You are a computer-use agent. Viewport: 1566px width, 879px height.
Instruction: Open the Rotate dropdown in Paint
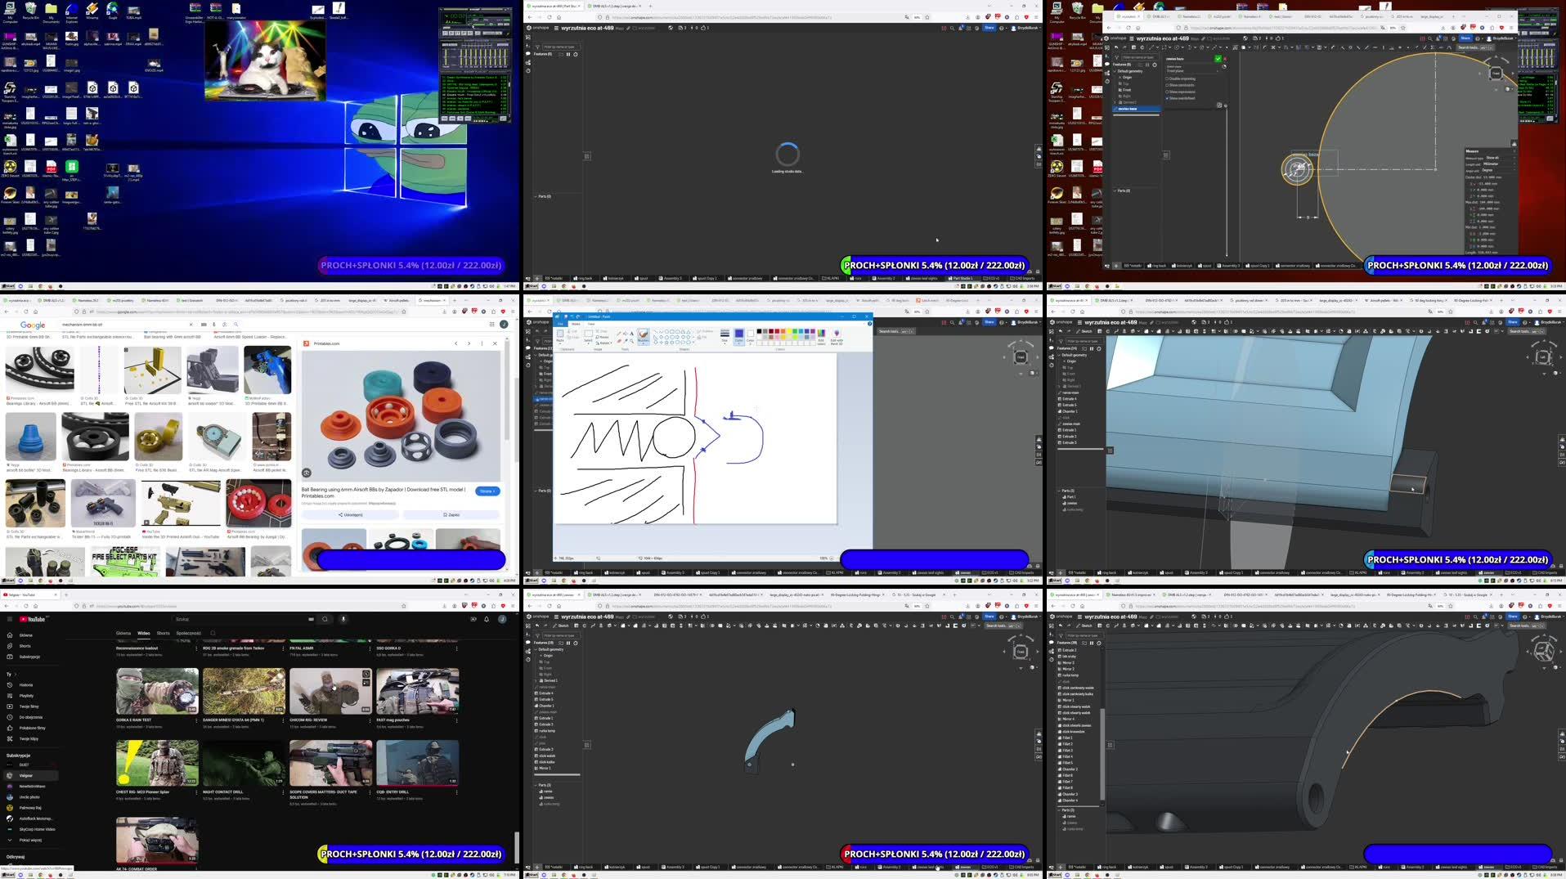pyautogui.click(x=604, y=343)
